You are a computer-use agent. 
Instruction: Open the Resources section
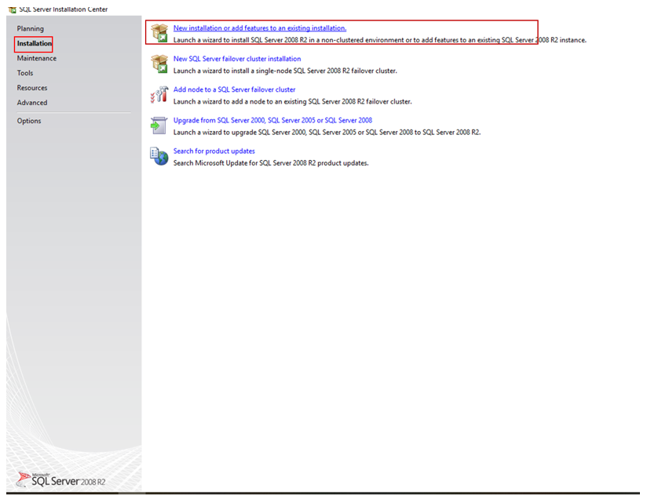tap(32, 88)
